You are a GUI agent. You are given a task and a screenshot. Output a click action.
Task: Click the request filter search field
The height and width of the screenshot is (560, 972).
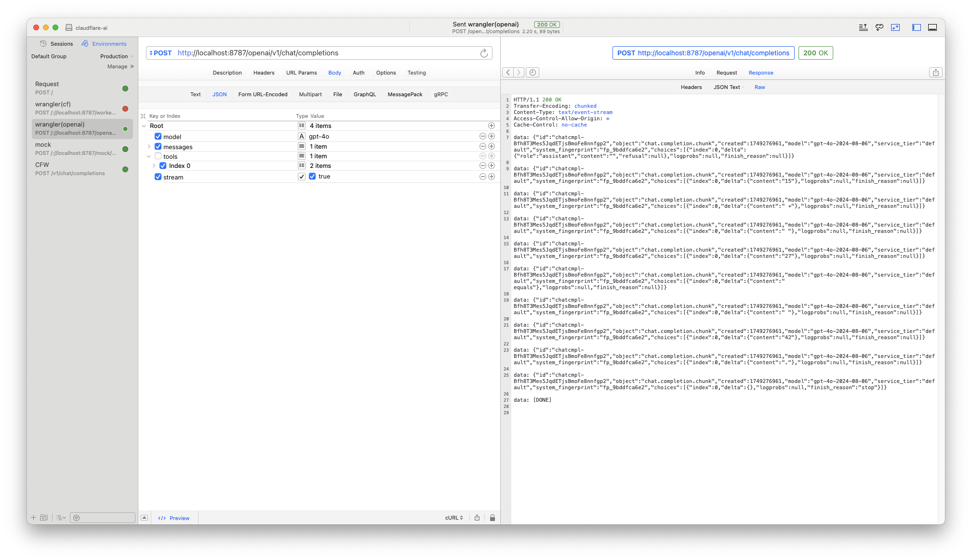pos(103,518)
